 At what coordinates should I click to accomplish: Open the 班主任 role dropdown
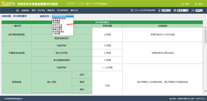click(183, 10)
